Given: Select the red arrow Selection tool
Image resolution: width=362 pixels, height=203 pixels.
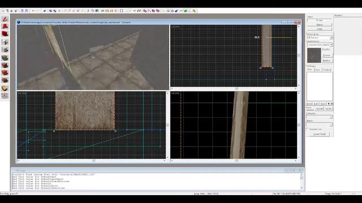Looking at the screenshot, I should [5, 19].
